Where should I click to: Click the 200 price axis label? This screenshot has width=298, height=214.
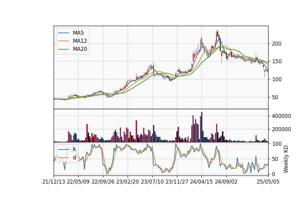[277, 44]
